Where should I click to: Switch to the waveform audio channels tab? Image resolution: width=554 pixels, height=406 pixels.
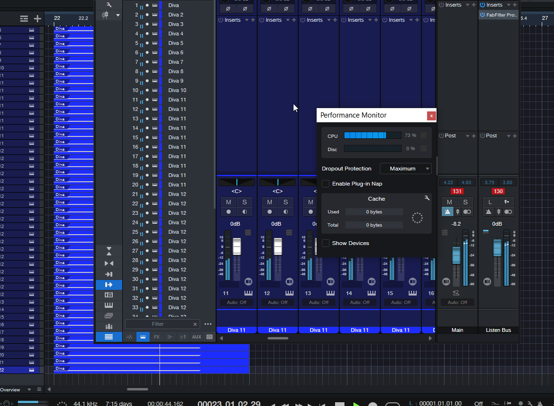pyautogui.click(x=129, y=337)
